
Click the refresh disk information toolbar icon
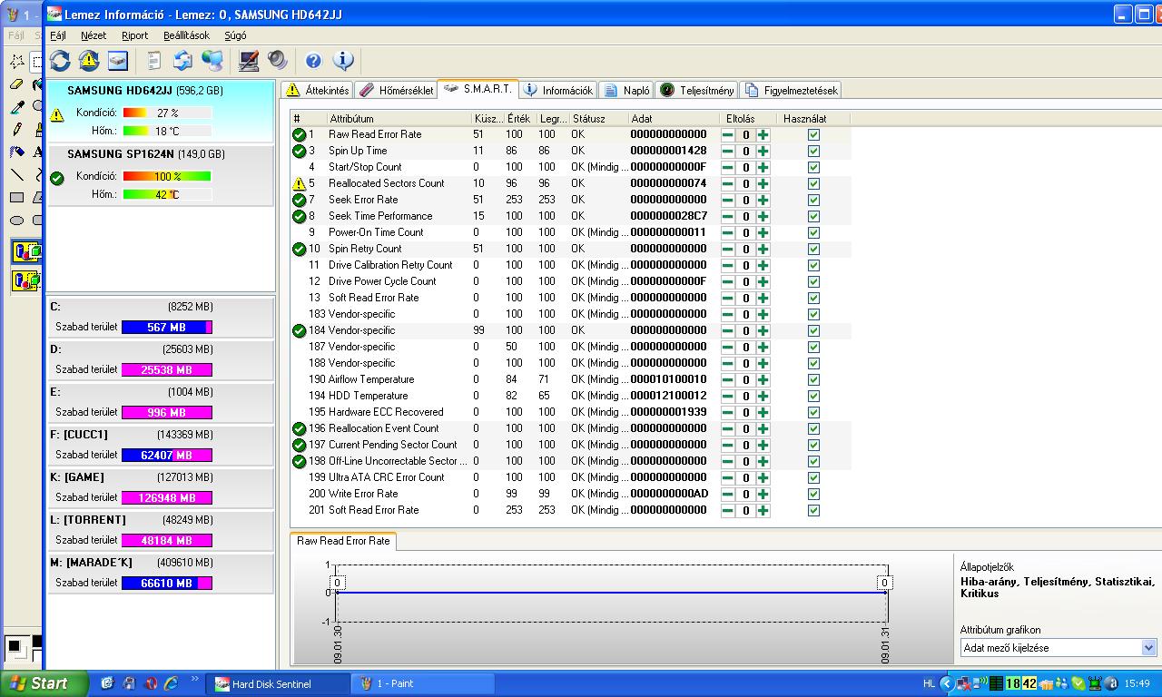(x=60, y=61)
